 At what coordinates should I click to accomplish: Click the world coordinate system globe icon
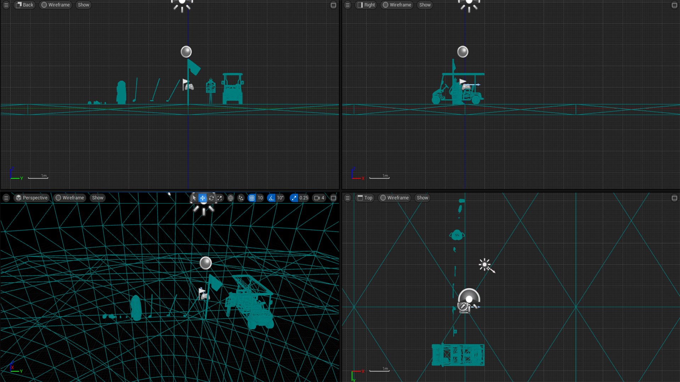231,198
